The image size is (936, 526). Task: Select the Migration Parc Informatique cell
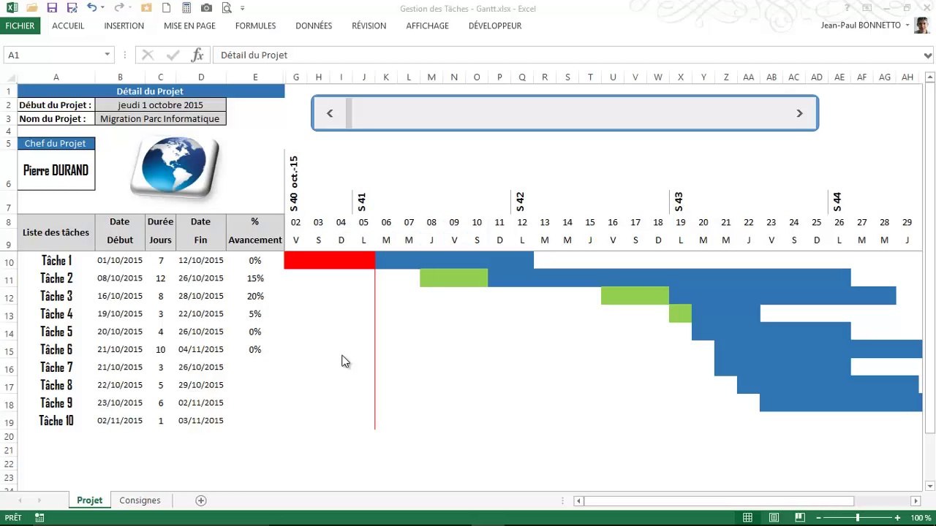point(160,118)
